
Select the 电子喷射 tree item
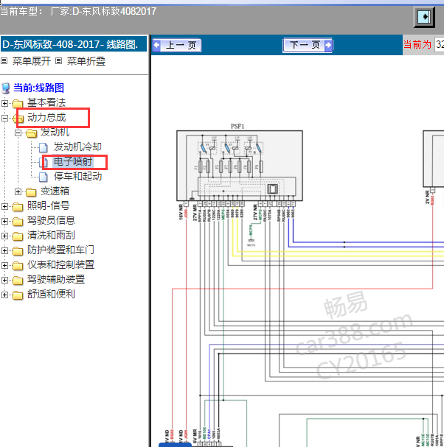(73, 161)
